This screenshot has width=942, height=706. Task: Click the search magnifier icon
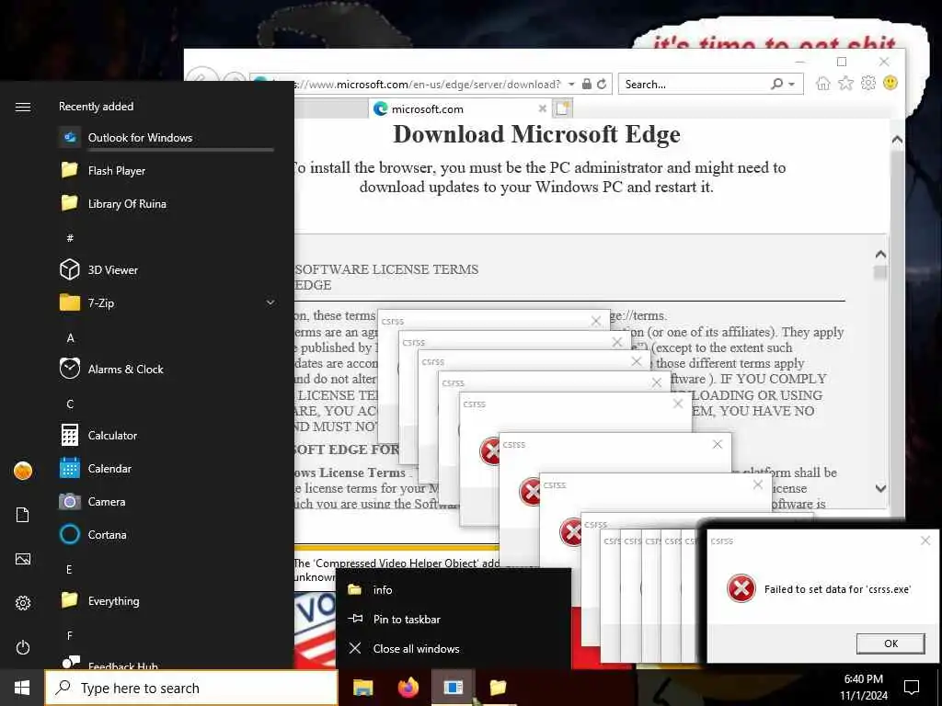click(776, 84)
